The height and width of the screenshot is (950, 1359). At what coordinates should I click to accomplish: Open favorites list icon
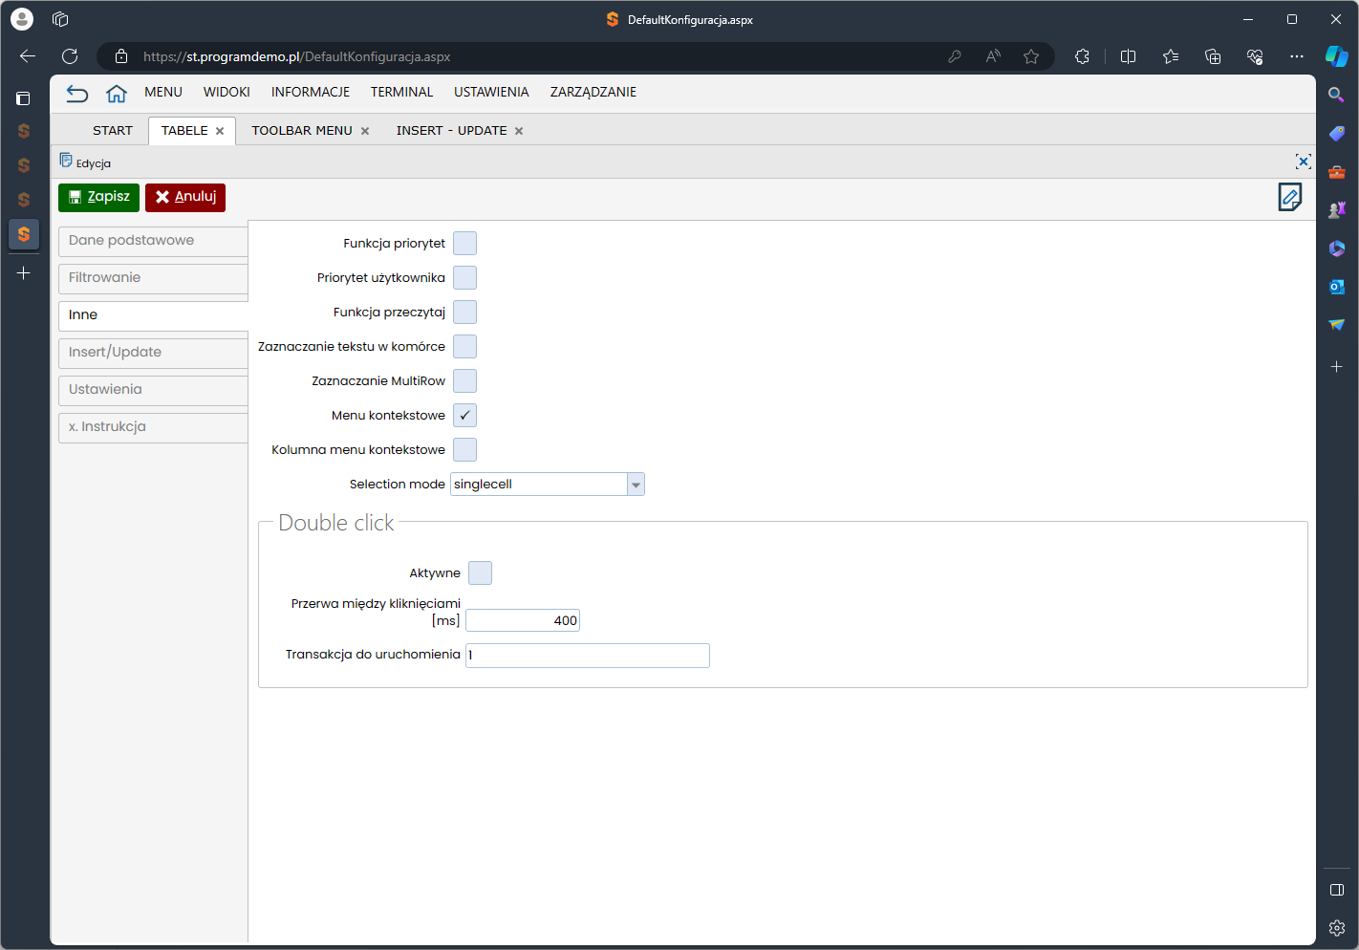[1171, 56]
